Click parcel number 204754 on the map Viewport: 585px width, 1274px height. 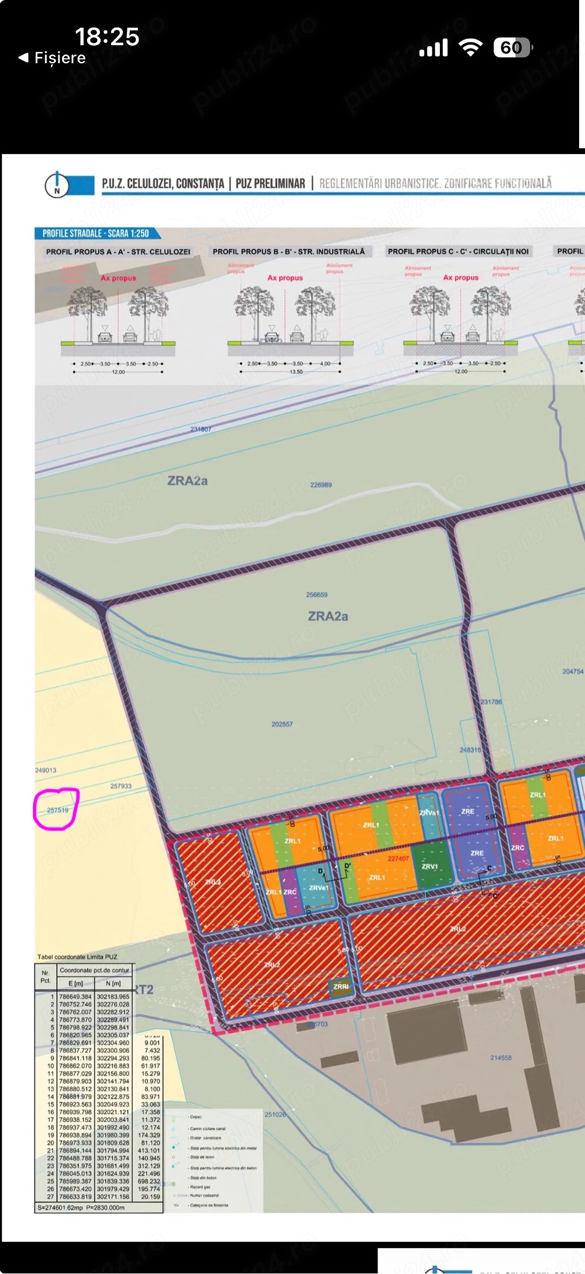point(573,672)
